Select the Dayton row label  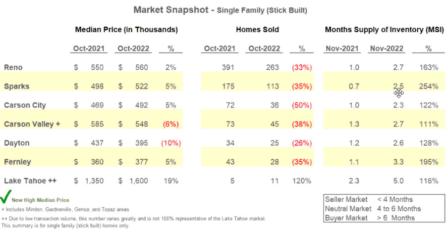(16, 143)
